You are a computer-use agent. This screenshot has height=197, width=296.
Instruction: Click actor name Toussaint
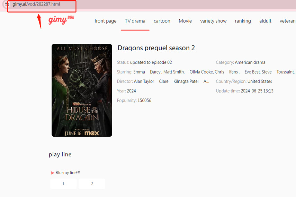(285, 72)
